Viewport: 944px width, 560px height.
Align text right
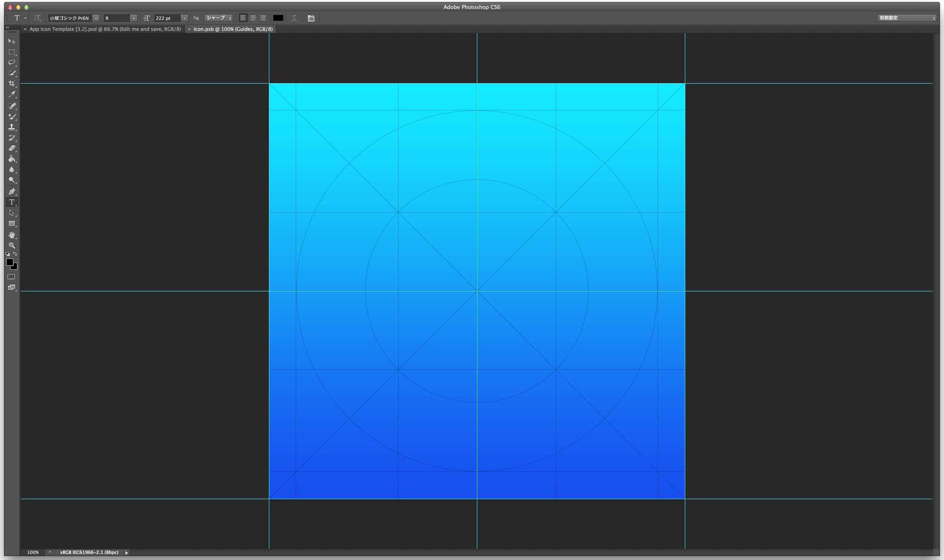pos(263,18)
